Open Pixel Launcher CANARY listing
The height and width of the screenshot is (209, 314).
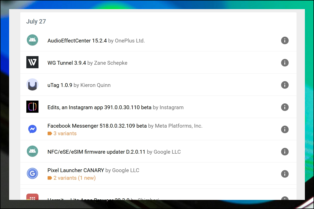76,170
